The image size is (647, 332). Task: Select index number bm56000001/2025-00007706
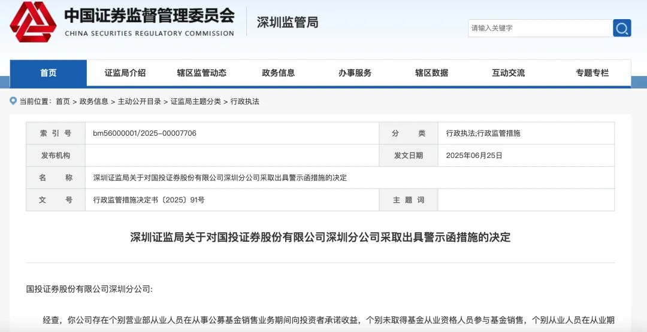point(145,133)
